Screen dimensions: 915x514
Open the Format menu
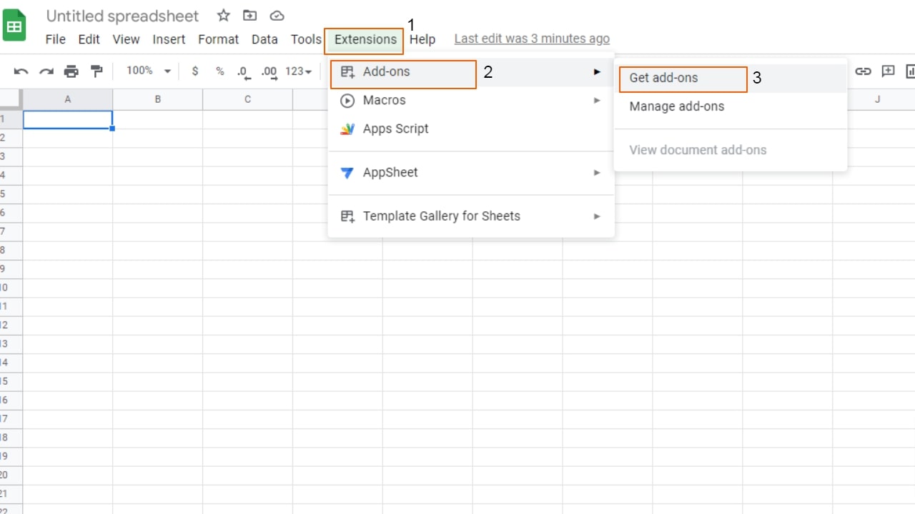pyautogui.click(x=218, y=39)
